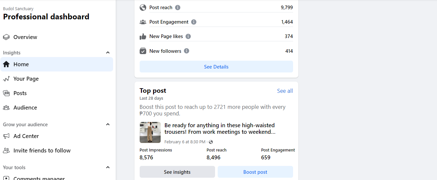Click info icon beside New followers
This screenshot has height=180, width=437.
coord(187,51)
